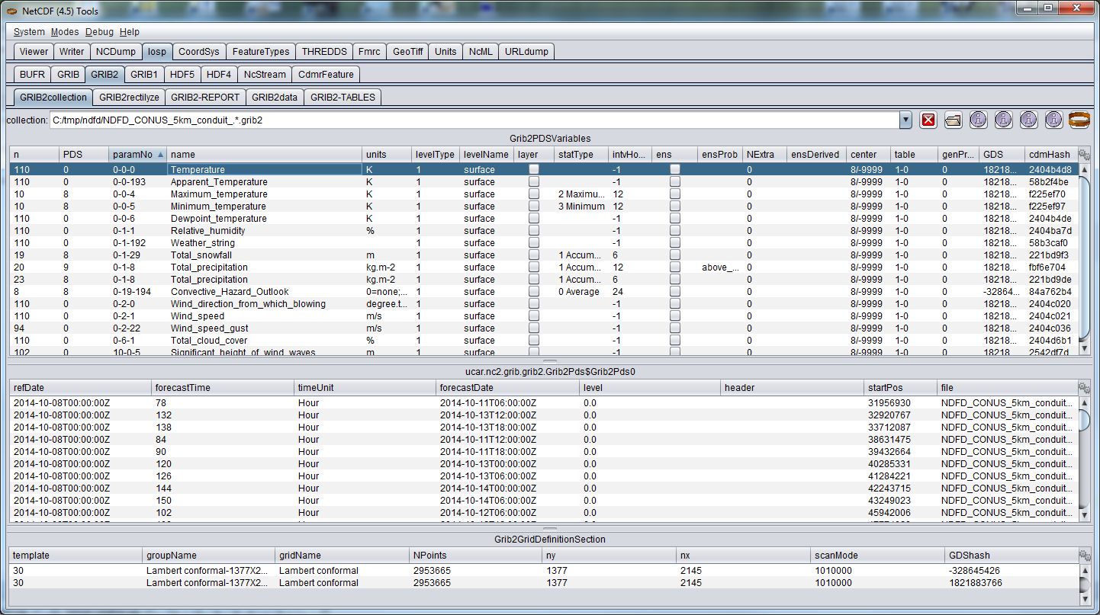Open gear settings of refDate records table

1084,388
